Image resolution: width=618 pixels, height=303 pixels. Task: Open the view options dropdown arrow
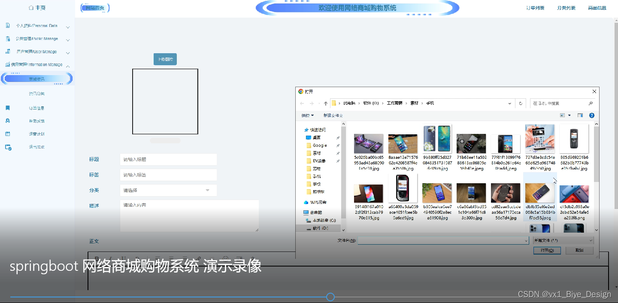[x=570, y=115]
